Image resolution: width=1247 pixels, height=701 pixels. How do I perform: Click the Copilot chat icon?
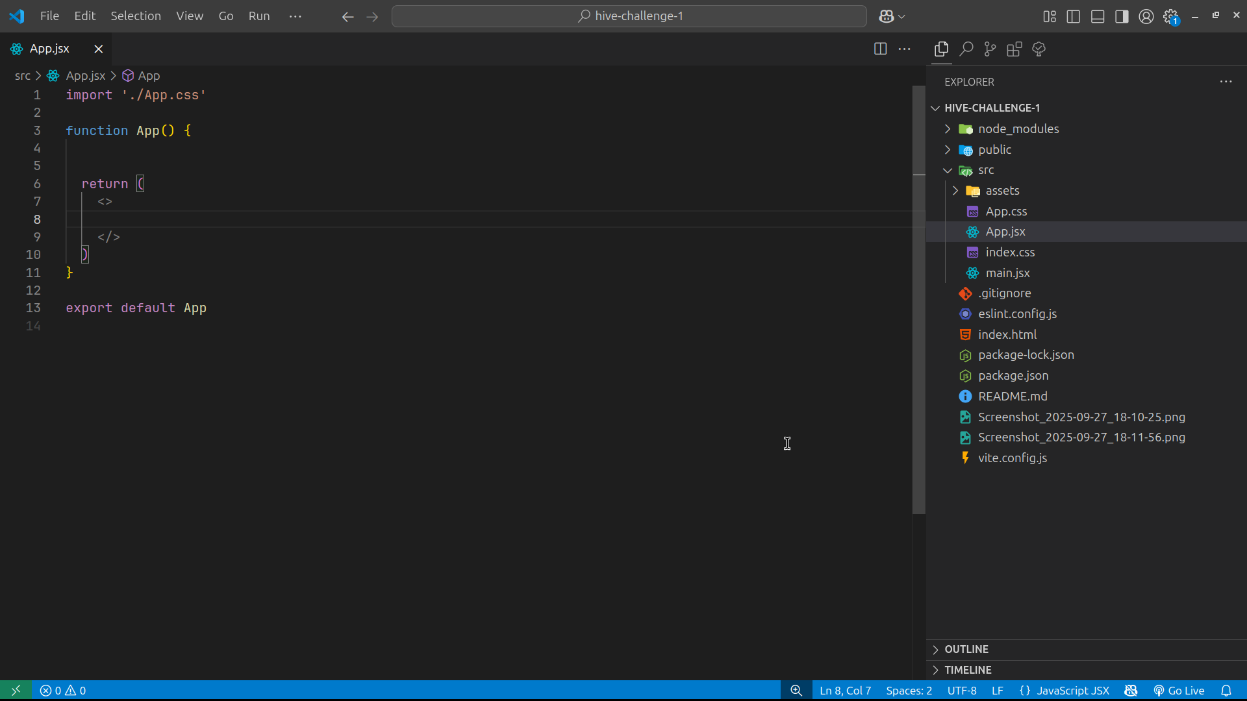pos(887,16)
